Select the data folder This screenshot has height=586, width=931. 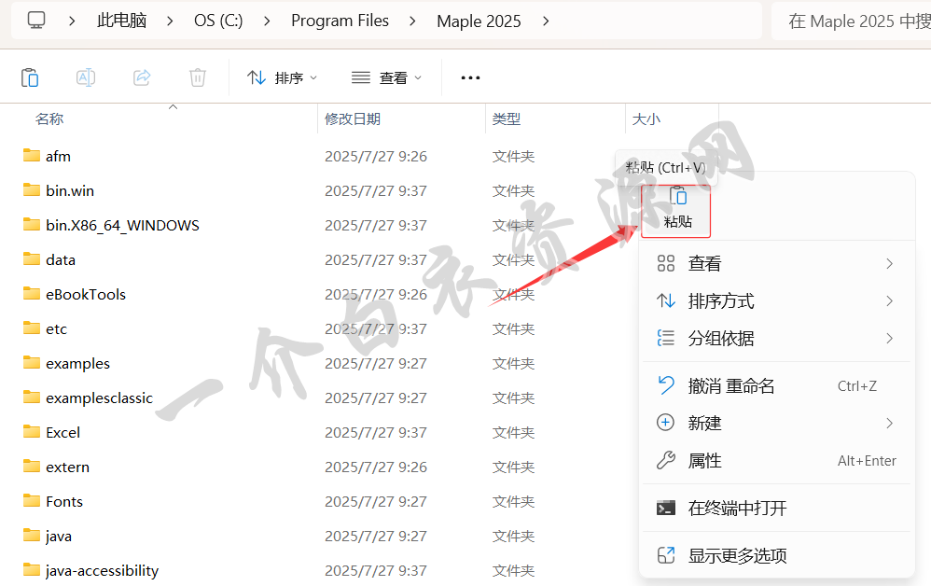point(61,260)
